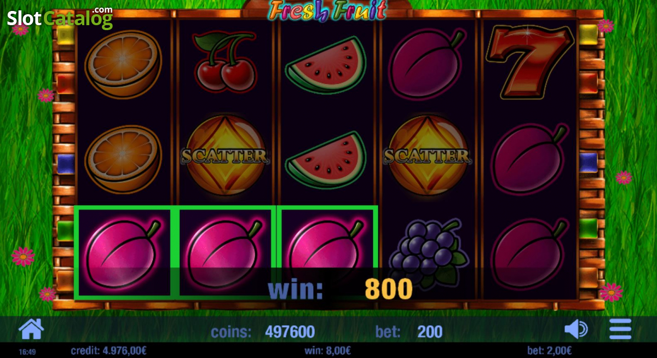This screenshot has height=358, width=657.
Task: Click the Scatter symbol on reel two
Action: [224, 156]
